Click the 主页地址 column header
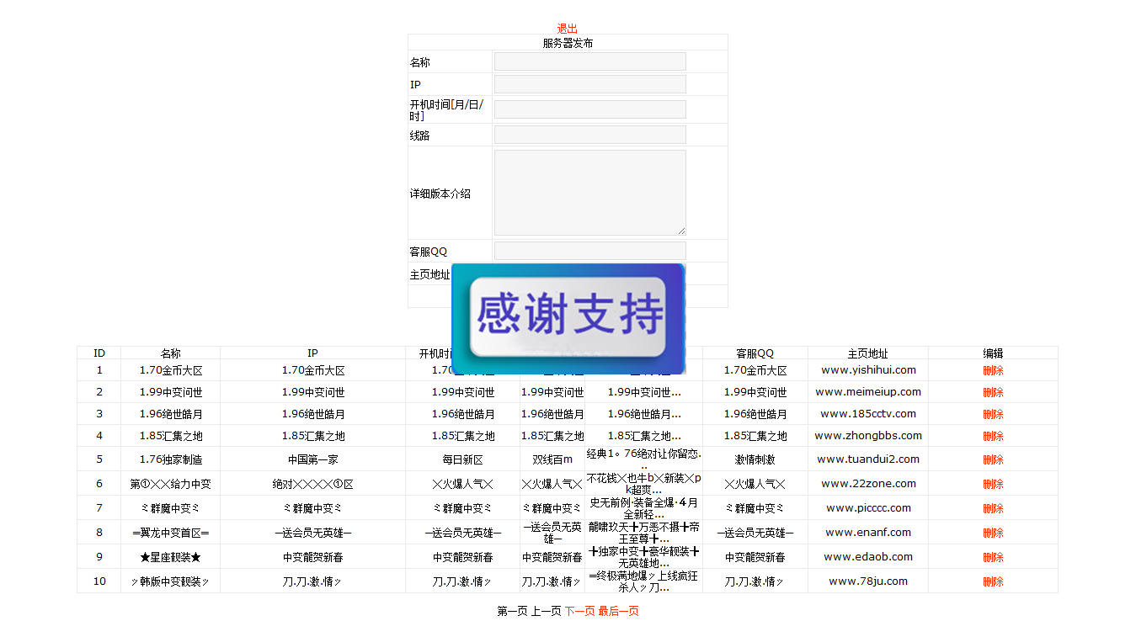The image size is (1136, 637). coord(868,353)
